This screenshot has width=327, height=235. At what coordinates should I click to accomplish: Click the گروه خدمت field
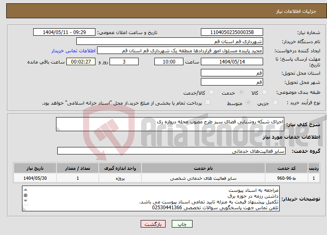171,151
